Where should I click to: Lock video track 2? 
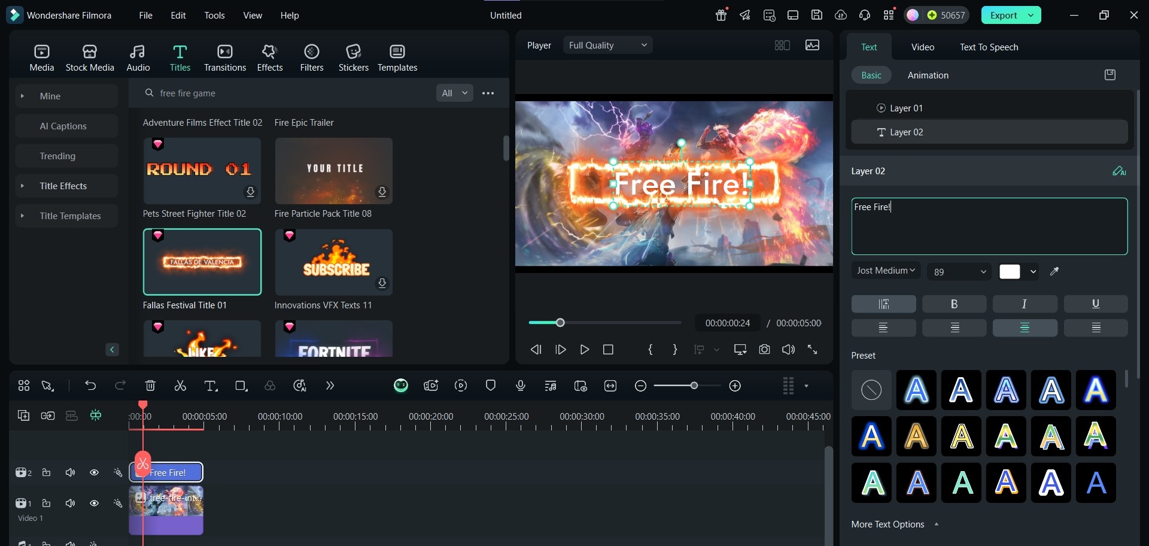(x=46, y=473)
